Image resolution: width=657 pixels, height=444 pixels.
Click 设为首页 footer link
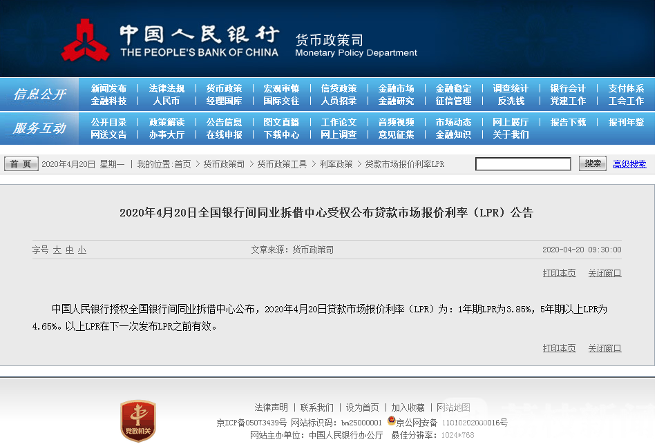click(x=362, y=407)
